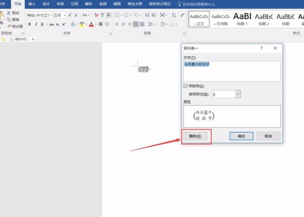The height and width of the screenshot is (217, 304).
Task: Expand the font name dropdown
Action: click(x=51, y=15)
